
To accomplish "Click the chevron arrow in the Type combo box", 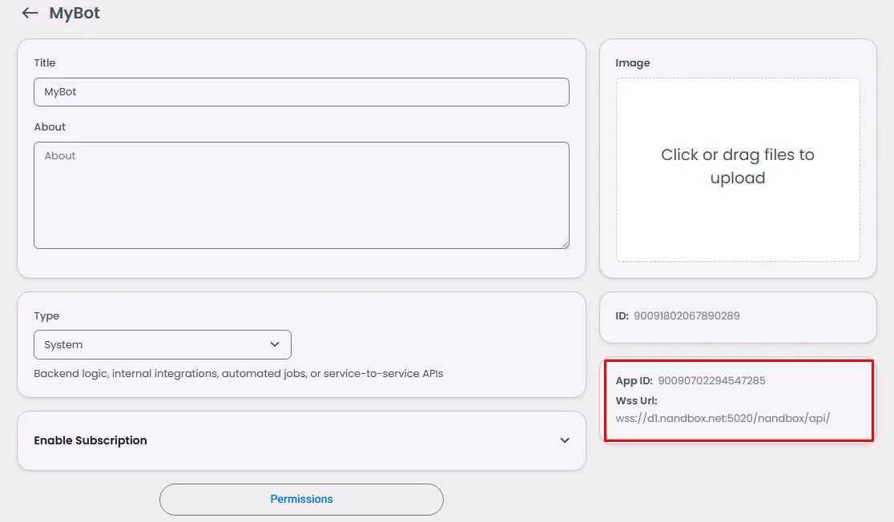I will point(275,344).
